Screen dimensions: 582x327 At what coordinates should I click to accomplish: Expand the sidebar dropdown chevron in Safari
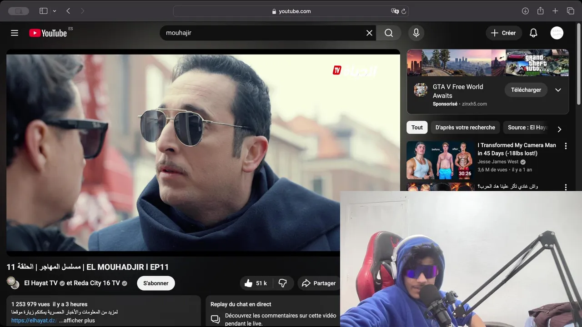point(55,11)
